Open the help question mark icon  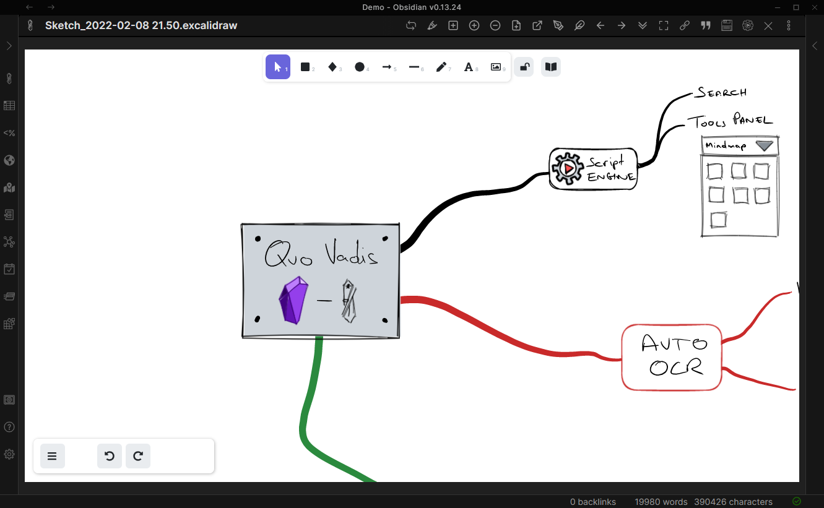(9, 427)
